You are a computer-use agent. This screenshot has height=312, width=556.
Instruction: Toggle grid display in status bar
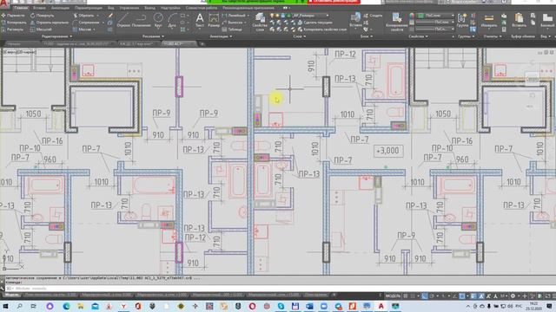pos(406,296)
